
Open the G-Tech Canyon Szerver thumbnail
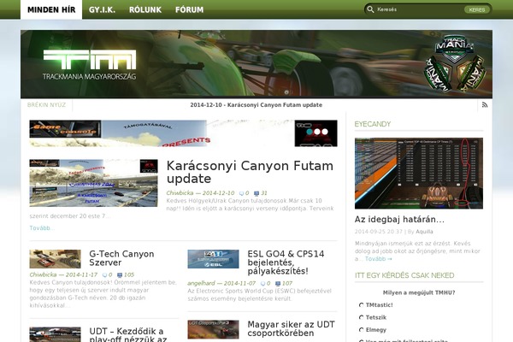click(55, 259)
